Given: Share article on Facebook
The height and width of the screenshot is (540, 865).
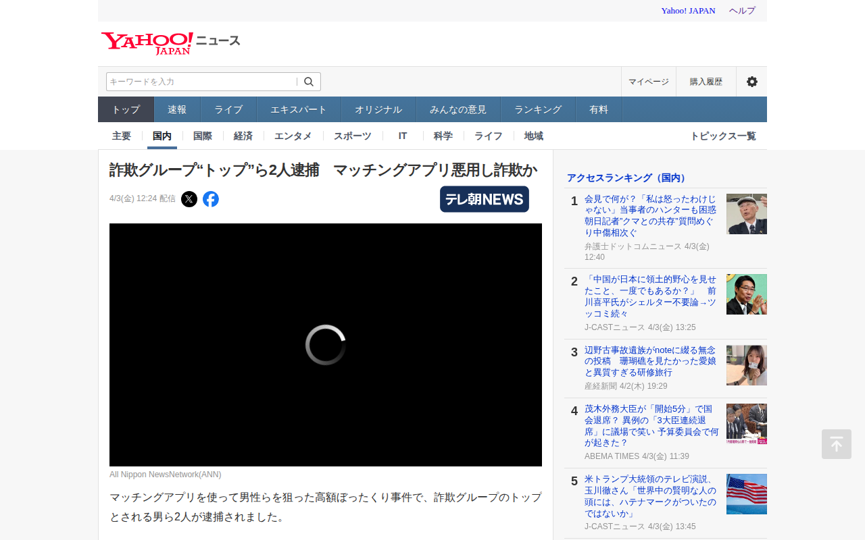Looking at the screenshot, I should (211, 199).
